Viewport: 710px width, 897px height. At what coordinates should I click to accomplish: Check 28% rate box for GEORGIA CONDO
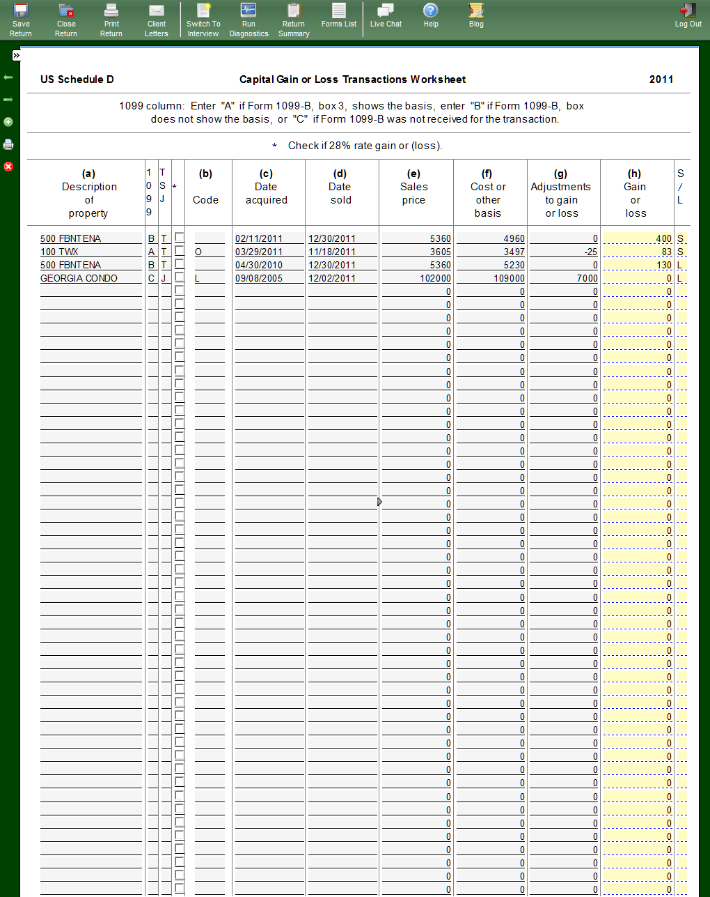180,277
